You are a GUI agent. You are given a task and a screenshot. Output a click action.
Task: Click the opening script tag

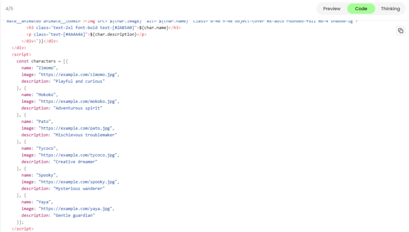pyautogui.click(x=22, y=55)
